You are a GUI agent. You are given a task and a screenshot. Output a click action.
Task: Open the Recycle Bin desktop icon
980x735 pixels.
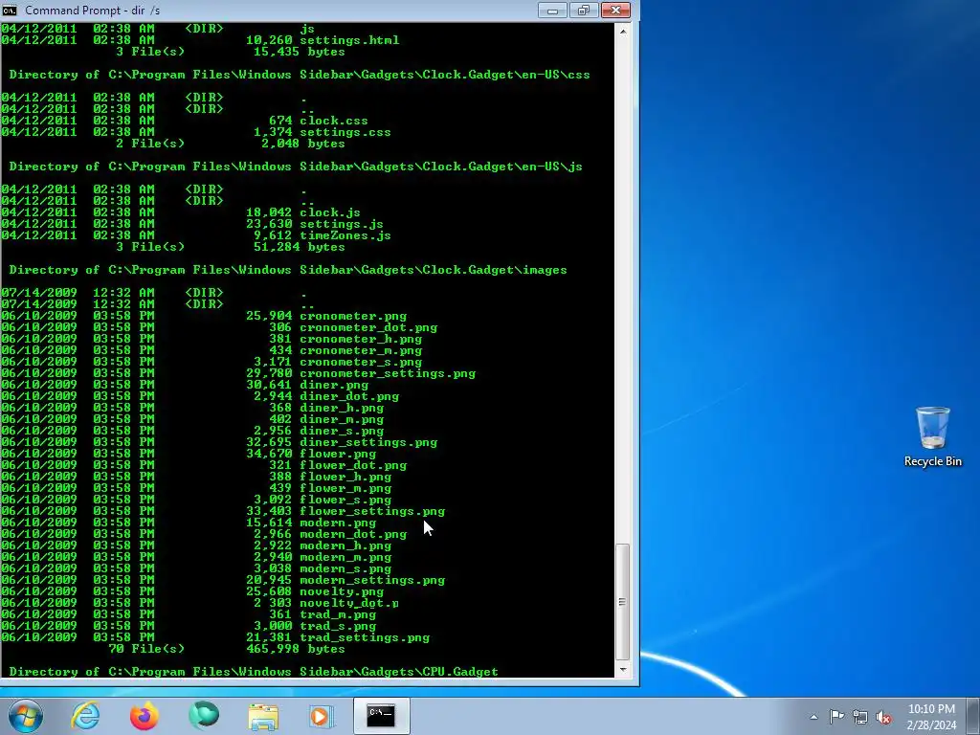[x=932, y=436]
